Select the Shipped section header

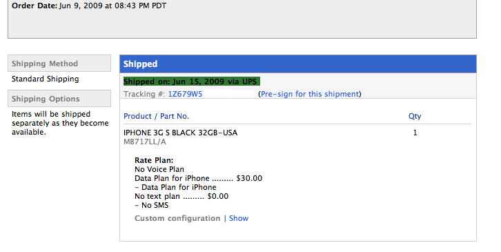pos(298,64)
